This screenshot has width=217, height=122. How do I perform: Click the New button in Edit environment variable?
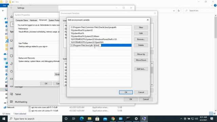coord(141,27)
